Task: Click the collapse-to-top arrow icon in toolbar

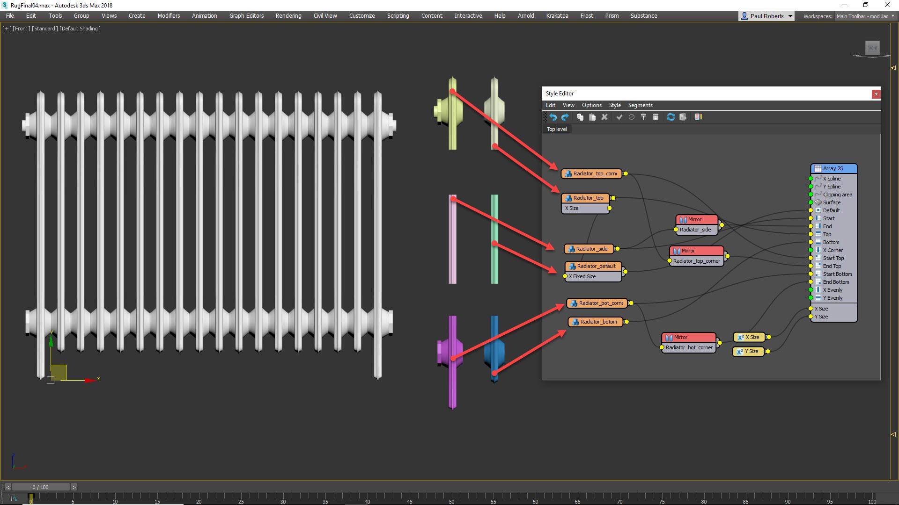Action: pos(643,117)
